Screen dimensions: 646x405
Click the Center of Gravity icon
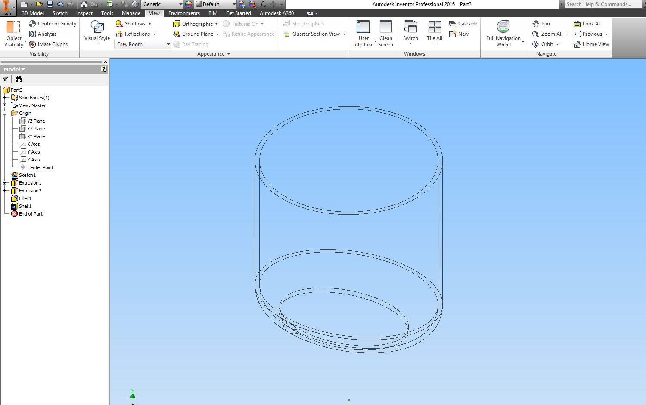coord(32,24)
